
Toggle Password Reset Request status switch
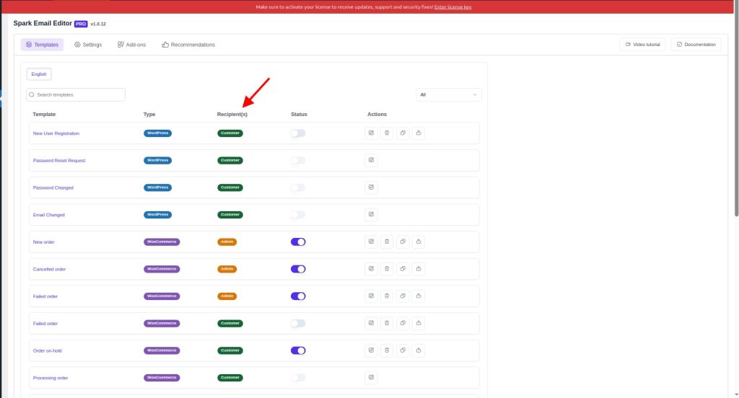[298, 161]
